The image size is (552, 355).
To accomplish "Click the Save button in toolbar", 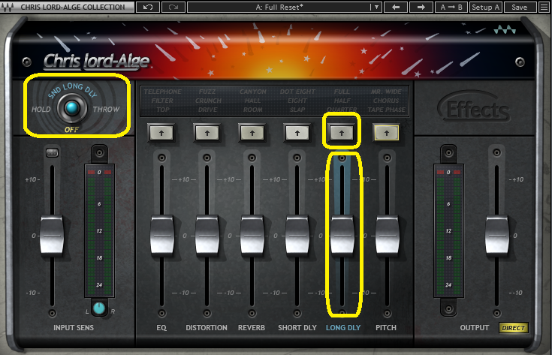I will [x=520, y=8].
